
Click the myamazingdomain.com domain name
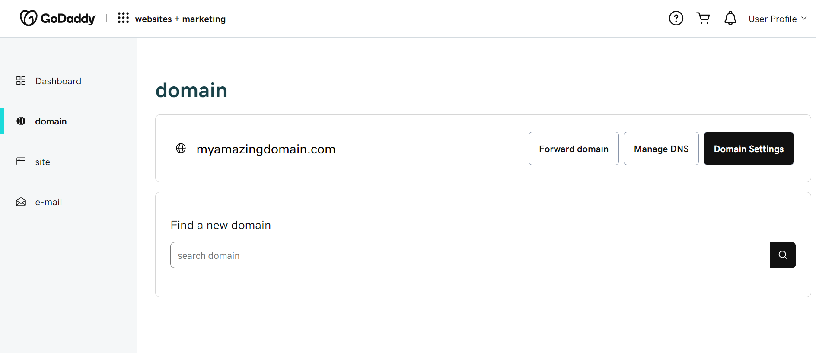tap(266, 149)
